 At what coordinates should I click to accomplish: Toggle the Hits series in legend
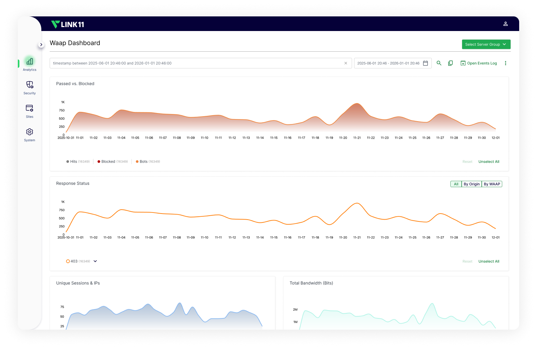(x=72, y=161)
